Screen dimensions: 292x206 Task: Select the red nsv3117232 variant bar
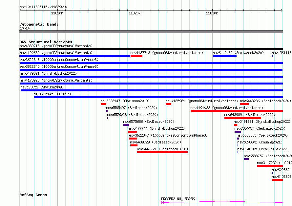(270, 166)
